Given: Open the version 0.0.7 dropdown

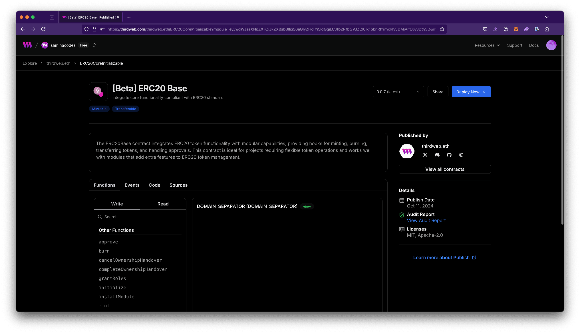Looking at the screenshot, I should [x=398, y=92].
